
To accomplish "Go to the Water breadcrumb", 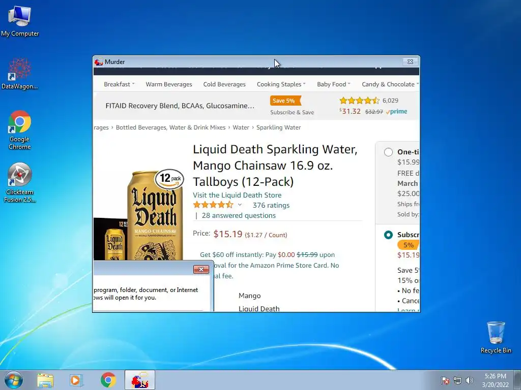I will pos(241,127).
